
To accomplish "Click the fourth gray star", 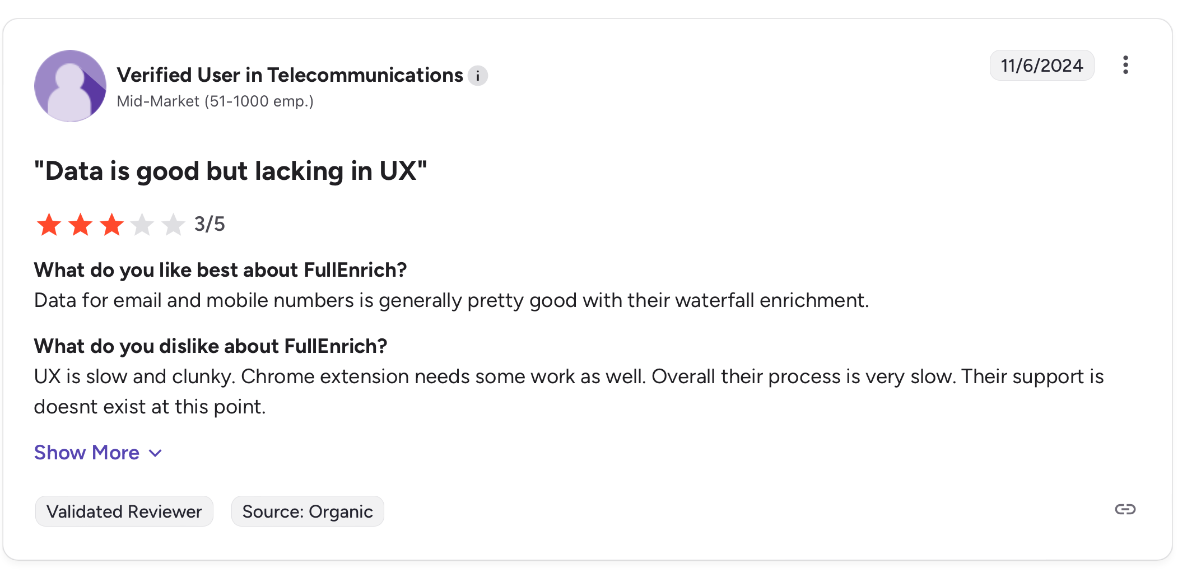I will tap(142, 225).
